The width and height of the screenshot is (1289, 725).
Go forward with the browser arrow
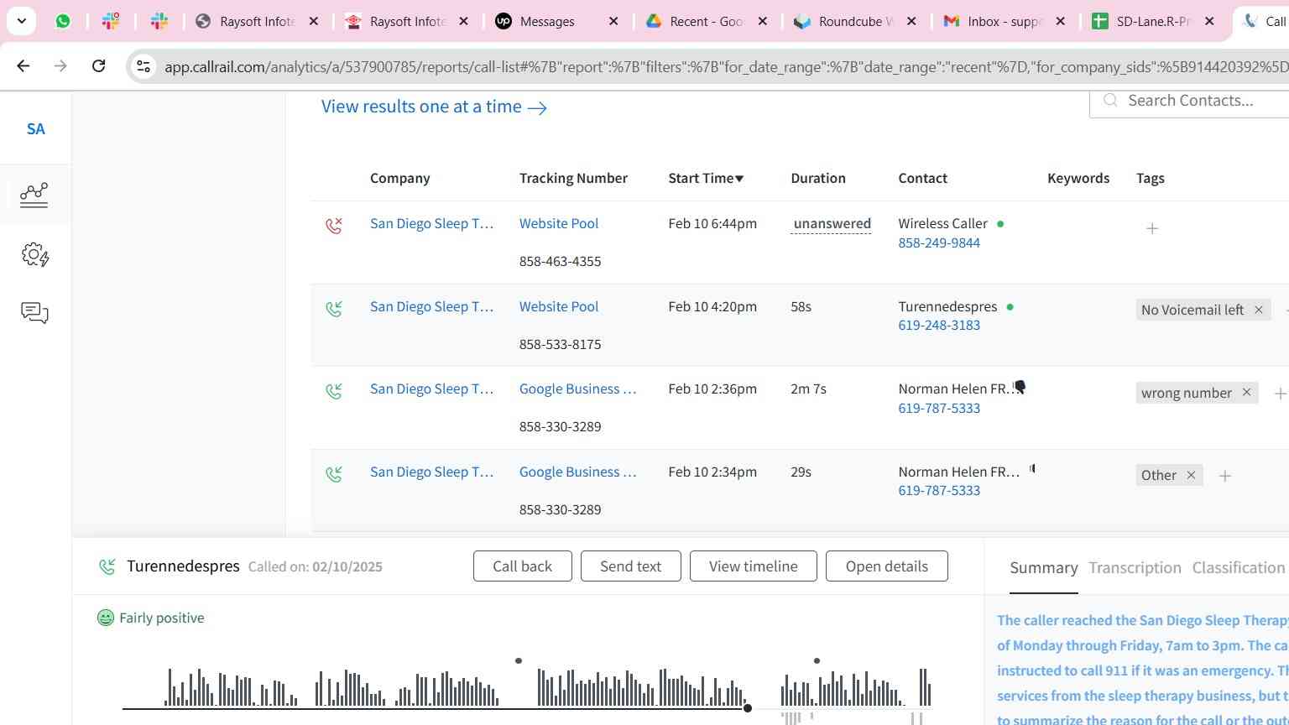click(60, 65)
